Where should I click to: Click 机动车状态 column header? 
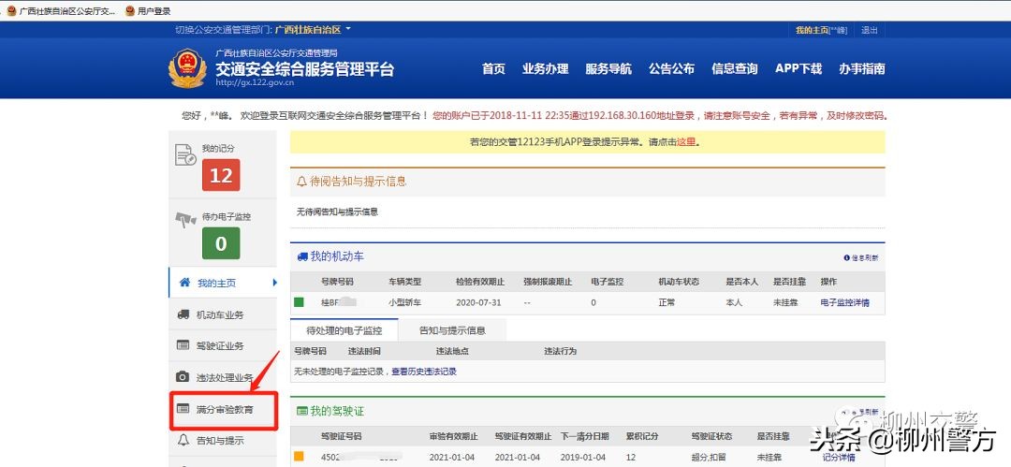pyautogui.click(x=679, y=282)
